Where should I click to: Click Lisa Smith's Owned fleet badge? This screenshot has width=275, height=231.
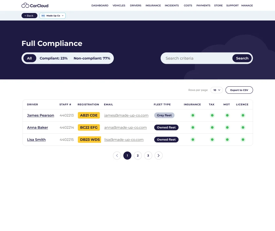point(166,139)
